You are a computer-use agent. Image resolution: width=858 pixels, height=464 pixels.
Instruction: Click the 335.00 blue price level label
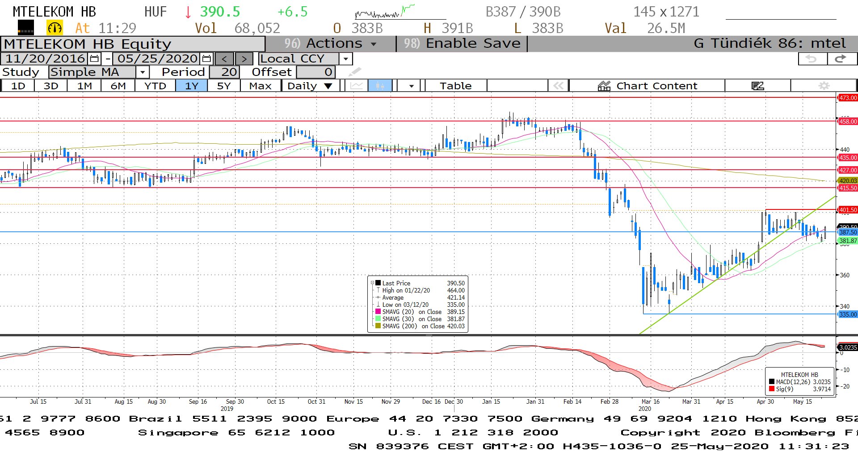click(x=847, y=314)
